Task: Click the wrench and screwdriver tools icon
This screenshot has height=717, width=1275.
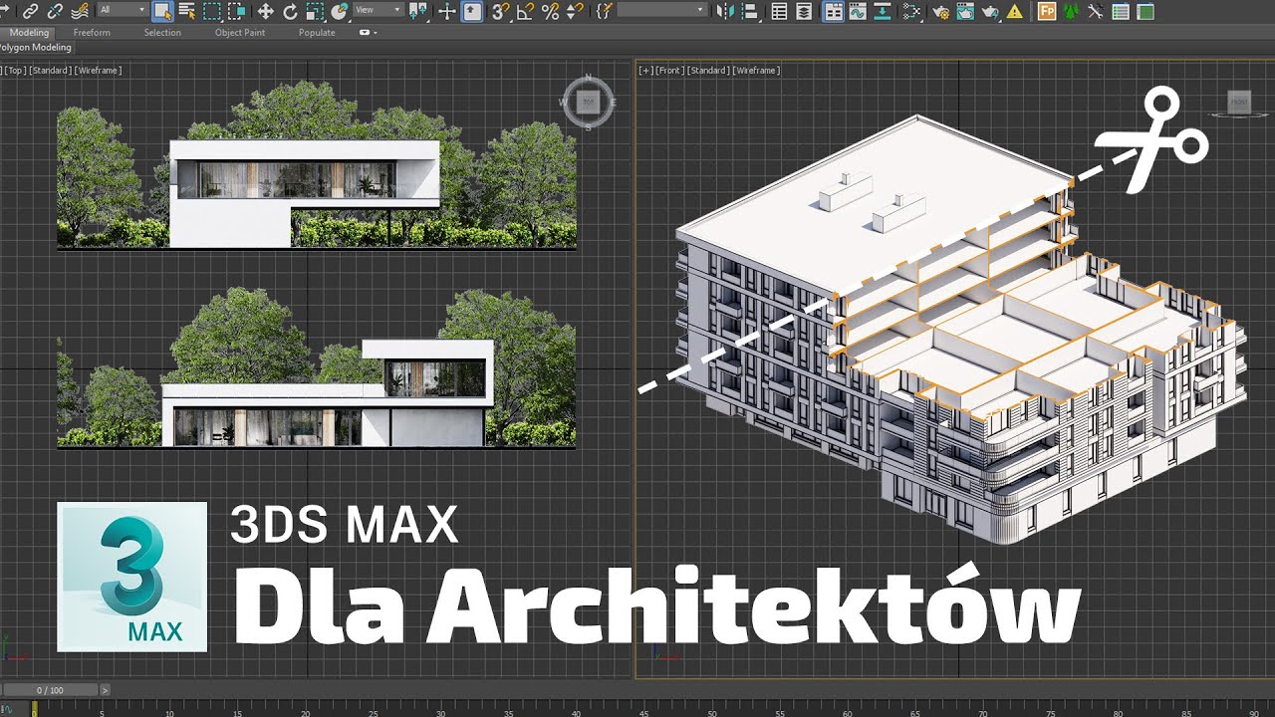Action: tap(1096, 11)
